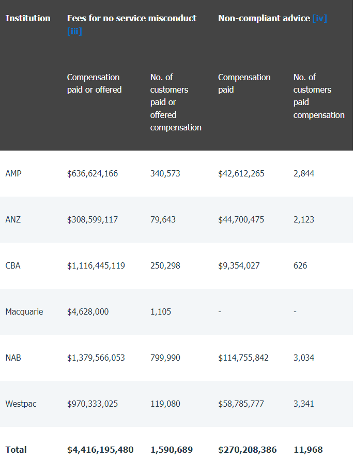Select the AMP institution cell
This screenshot has height=460, width=354.
[x=13, y=174]
